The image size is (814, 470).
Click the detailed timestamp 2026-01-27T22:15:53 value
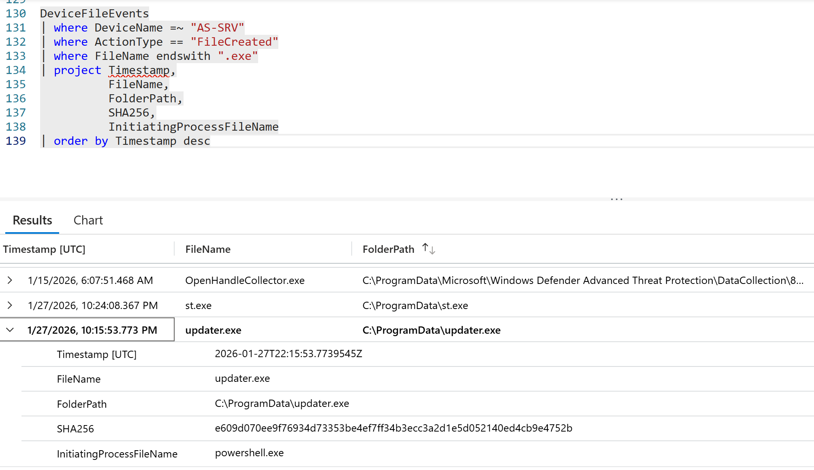pos(288,354)
